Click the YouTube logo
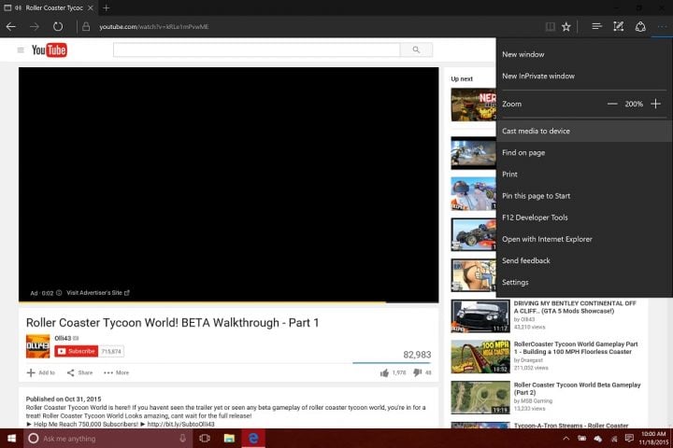Viewport: 673px width, 448px height. [x=49, y=50]
